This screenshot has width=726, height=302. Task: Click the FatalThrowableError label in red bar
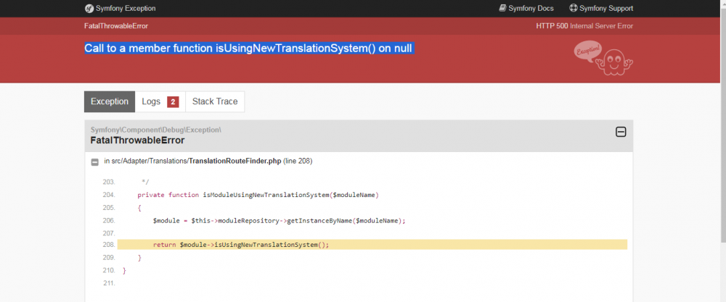pyautogui.click(x=116, y=26)
